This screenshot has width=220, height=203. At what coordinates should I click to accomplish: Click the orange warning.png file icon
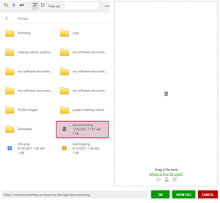tap(64, 148)
